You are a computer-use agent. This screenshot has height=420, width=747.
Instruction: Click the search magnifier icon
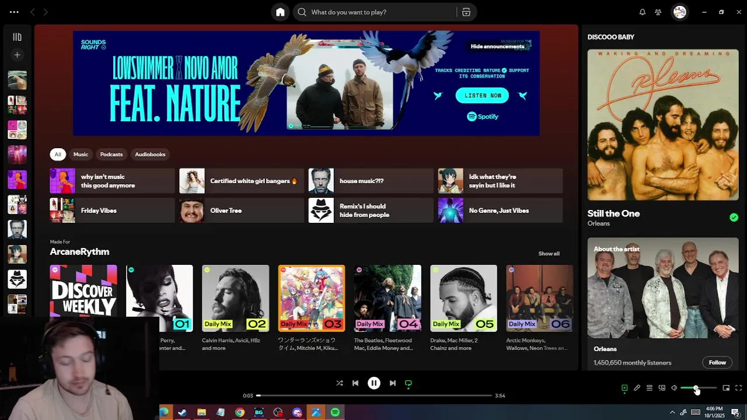[302, 12]
